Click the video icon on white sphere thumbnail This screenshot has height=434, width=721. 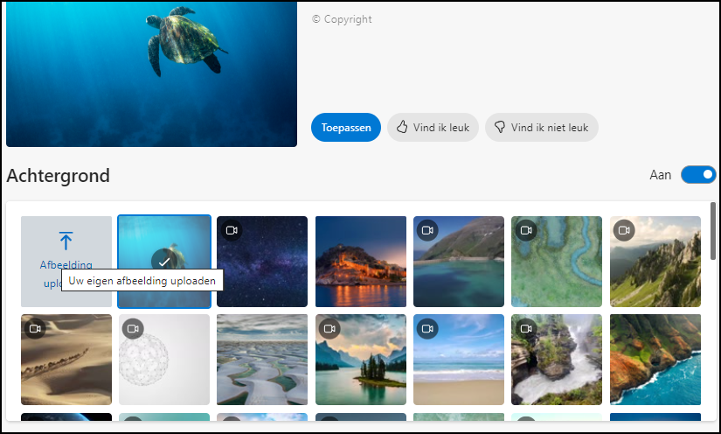(134, 329)
